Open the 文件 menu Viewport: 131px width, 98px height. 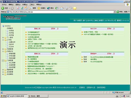click(4, 5)
